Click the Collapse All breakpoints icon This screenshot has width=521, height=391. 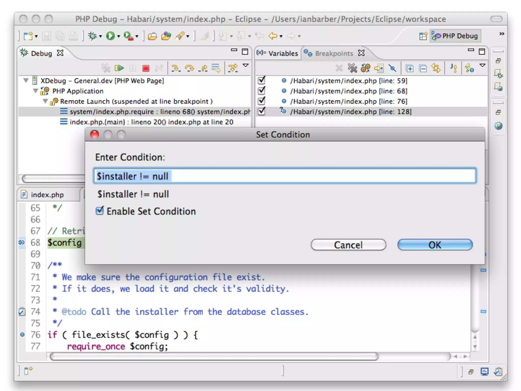[x=423, y=68]
